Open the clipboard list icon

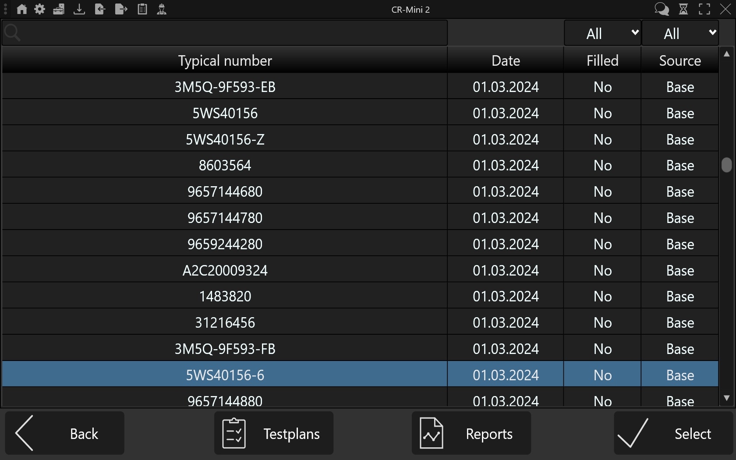tap(142, 9)
